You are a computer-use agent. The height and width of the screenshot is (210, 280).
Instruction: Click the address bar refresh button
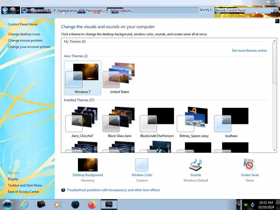(x=211, y=10)
